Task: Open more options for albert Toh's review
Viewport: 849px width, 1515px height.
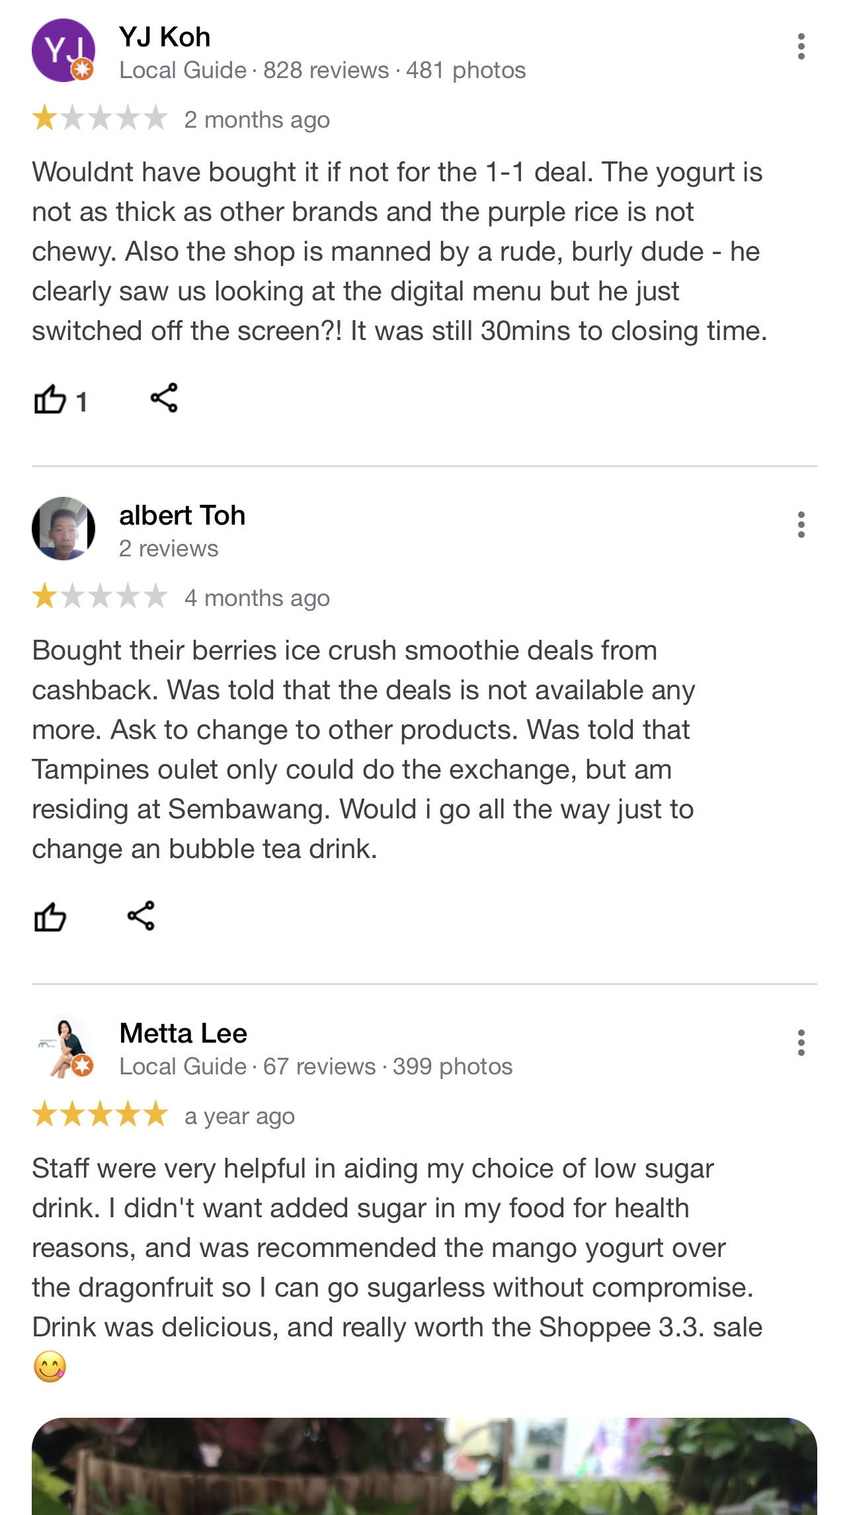Action: coord(801,525)
